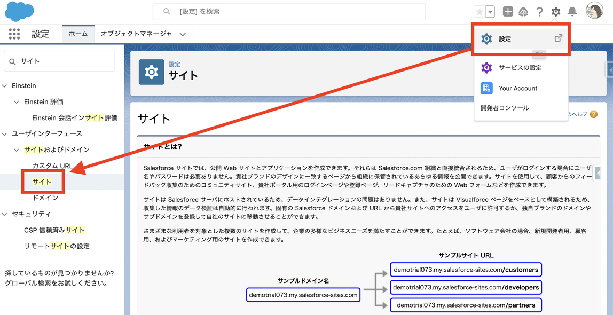The image size is (613, 315).
Task: Open ドメイン in the sidebar
Action: tap(45, 198)
